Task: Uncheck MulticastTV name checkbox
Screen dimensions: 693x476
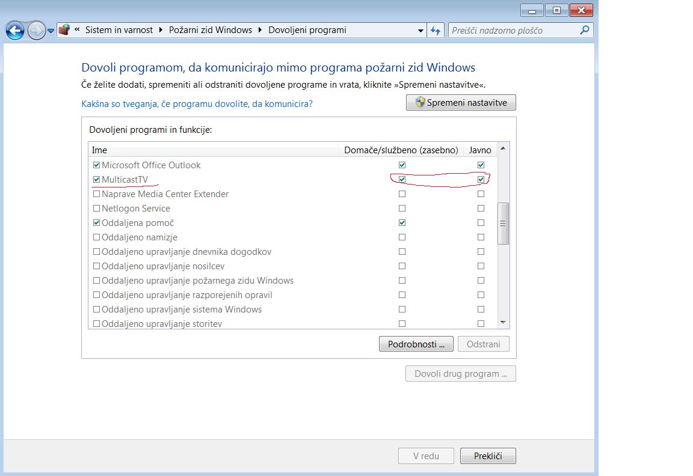Action: tap(96, 180)
